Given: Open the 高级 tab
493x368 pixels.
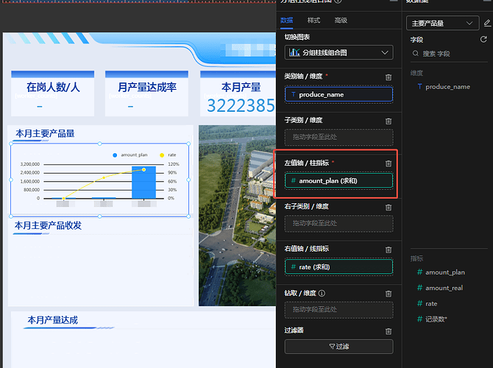Looking at the screenshot, I should (341, 21).
